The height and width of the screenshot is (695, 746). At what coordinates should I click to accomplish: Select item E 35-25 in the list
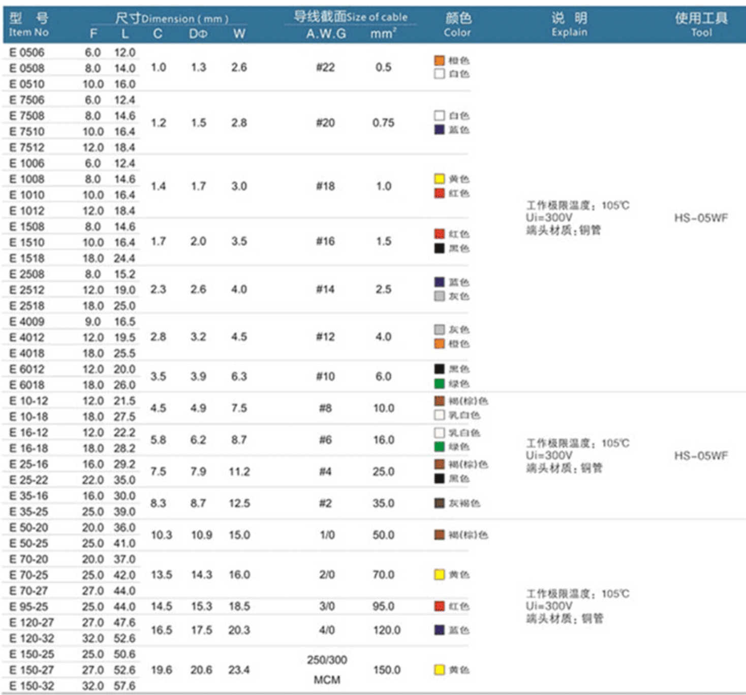pos(29,512)
